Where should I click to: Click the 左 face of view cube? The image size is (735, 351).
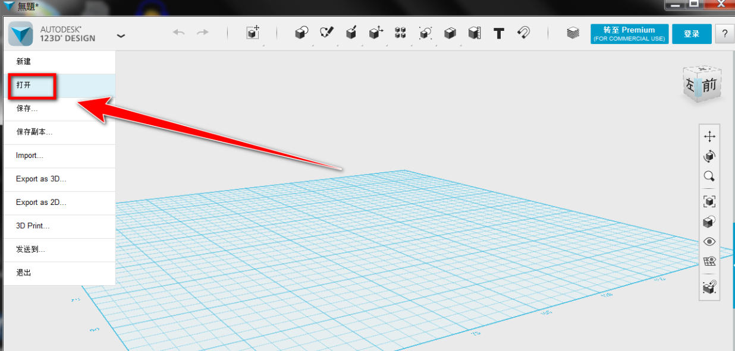click(690, 85)
